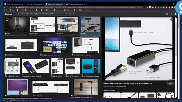
Task: Open the Drive bookmark
Action: tap(6, 10)
